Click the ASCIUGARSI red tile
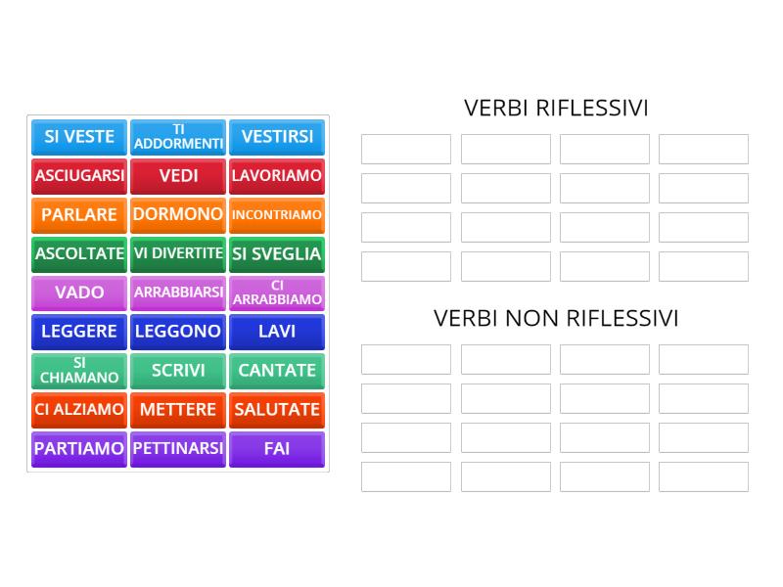This screenshot has height=587, width=783. (78, 176)
